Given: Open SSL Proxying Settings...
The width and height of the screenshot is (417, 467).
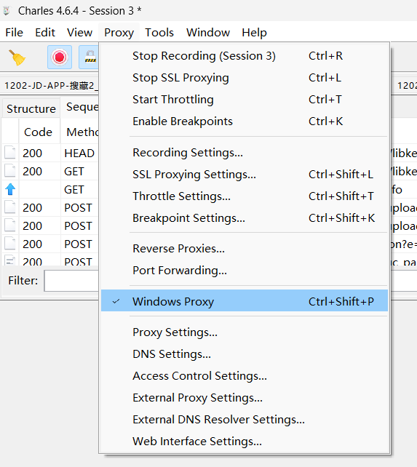Looking at the screenshot, I should tap(245, 175).
